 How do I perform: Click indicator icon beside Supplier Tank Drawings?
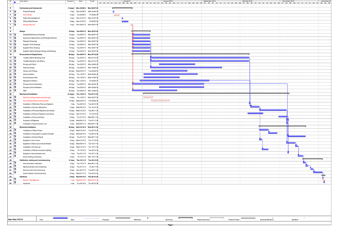tap(15, 45)
